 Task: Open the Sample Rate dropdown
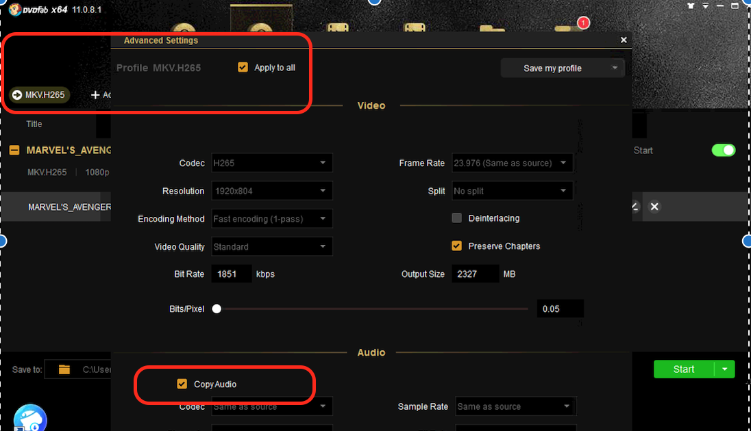coord(516,406)
